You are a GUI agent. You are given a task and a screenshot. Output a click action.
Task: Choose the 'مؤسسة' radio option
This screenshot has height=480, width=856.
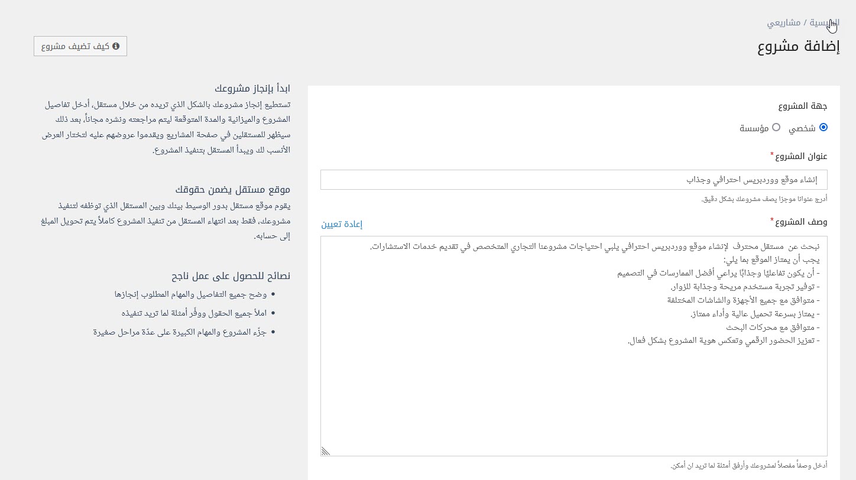776,128
